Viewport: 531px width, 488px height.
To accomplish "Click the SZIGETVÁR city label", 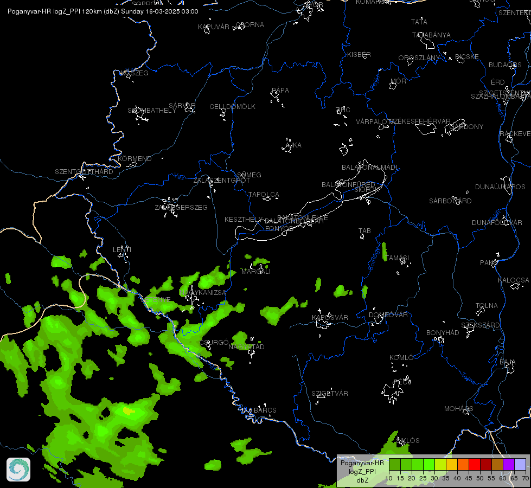I will pyautogui.click(x=330, y=393).
